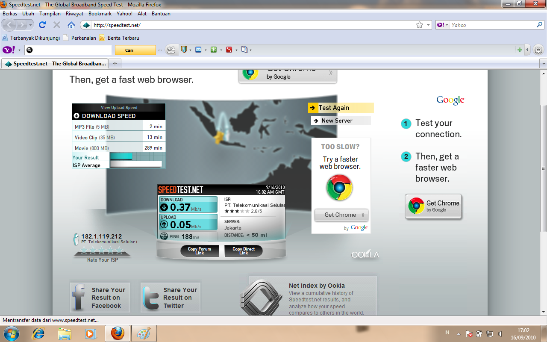Image resolution: width=547 pixels, height=342 pixels.
Task: Open the Riwayat menu
Action: [75, 14]
